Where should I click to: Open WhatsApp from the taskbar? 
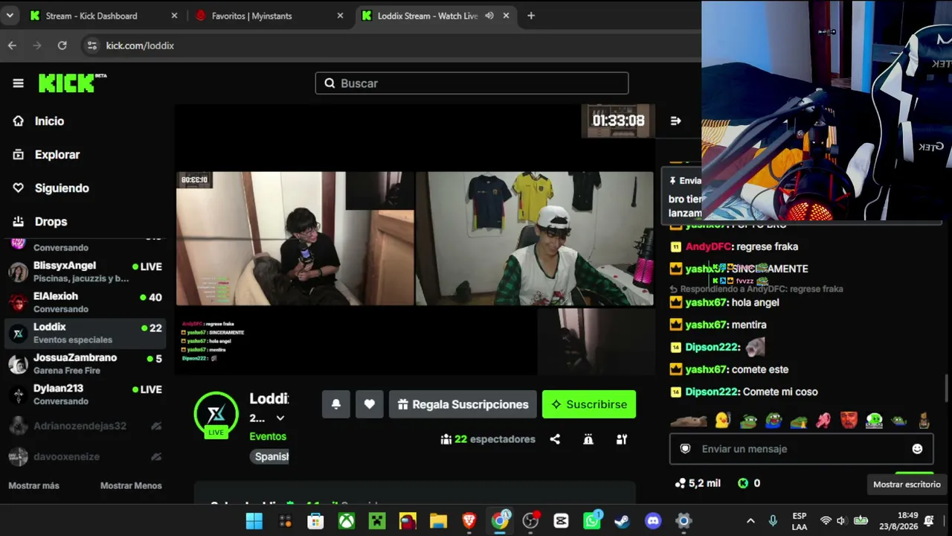pos(592,521)
